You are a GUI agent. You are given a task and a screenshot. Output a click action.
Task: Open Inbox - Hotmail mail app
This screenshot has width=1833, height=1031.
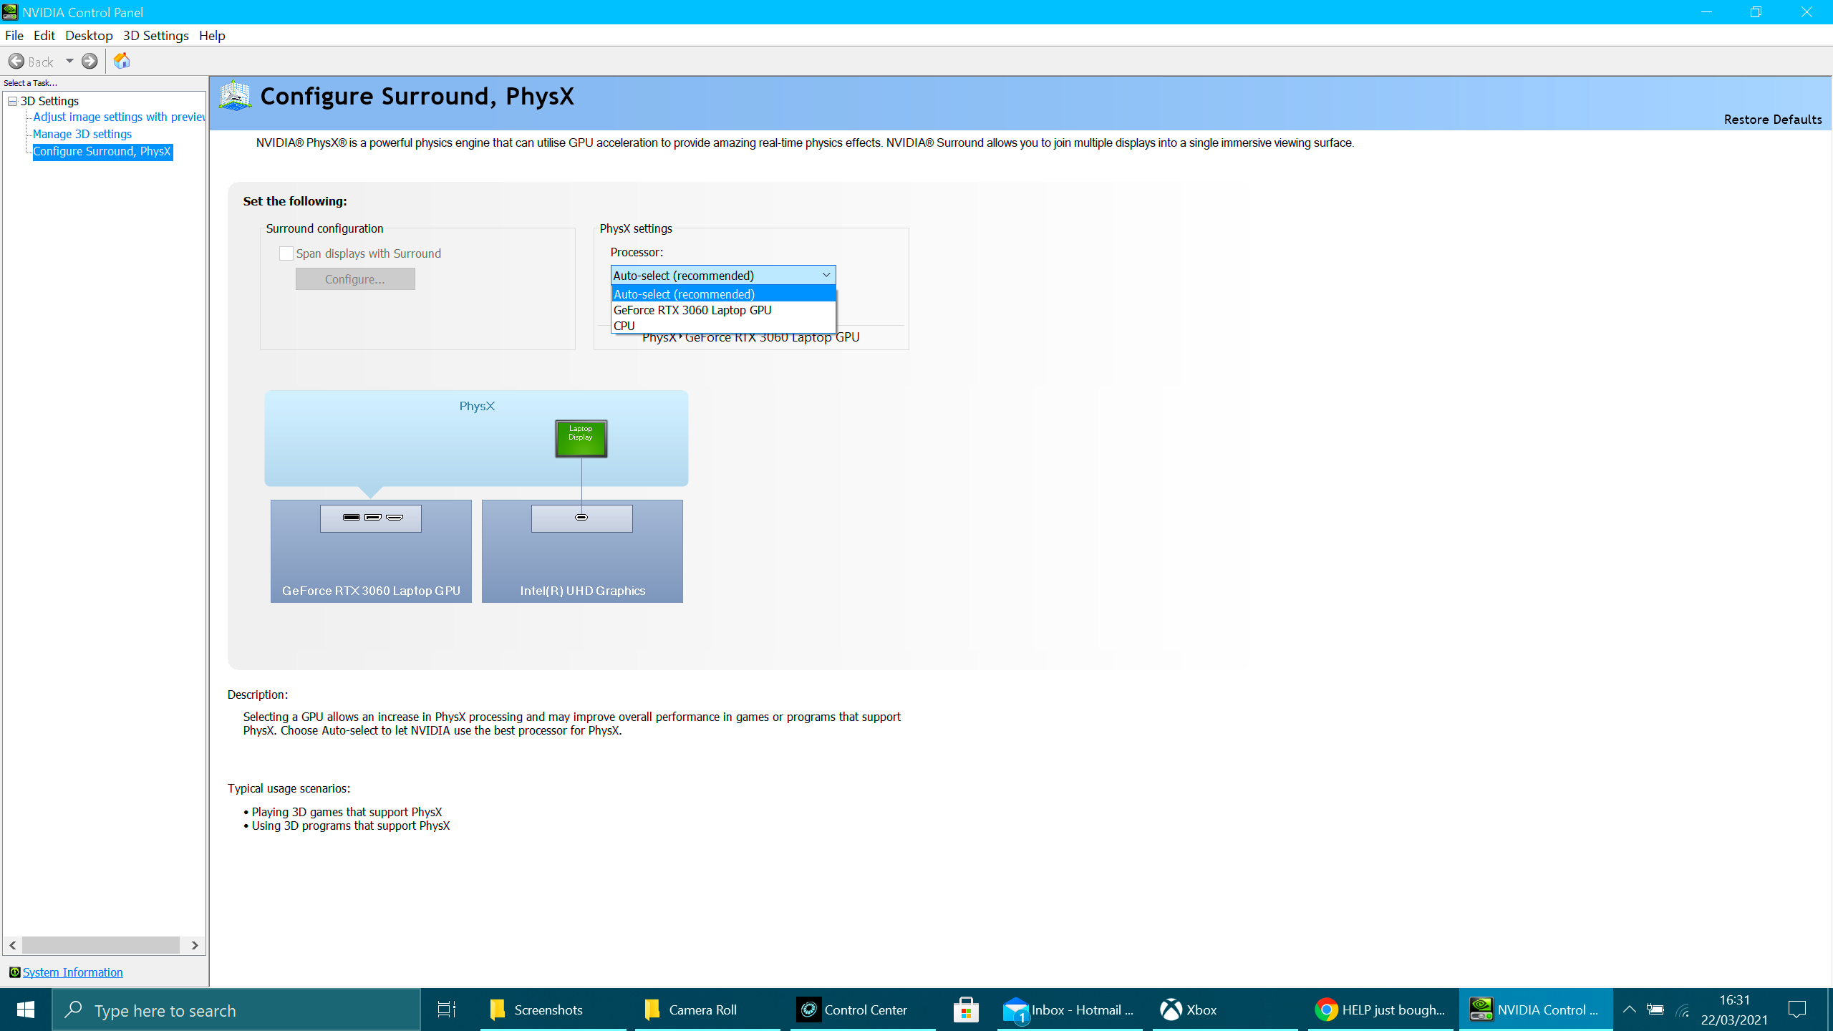[x=1070, y=1010]
